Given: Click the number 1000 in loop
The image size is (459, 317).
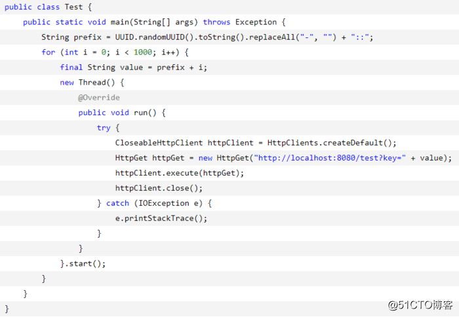Looking at the screenshot, I should [x=143, y=52].
